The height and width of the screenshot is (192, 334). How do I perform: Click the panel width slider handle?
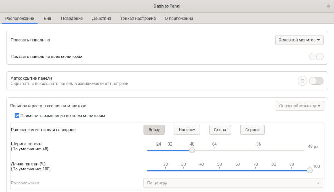point(192,150)
